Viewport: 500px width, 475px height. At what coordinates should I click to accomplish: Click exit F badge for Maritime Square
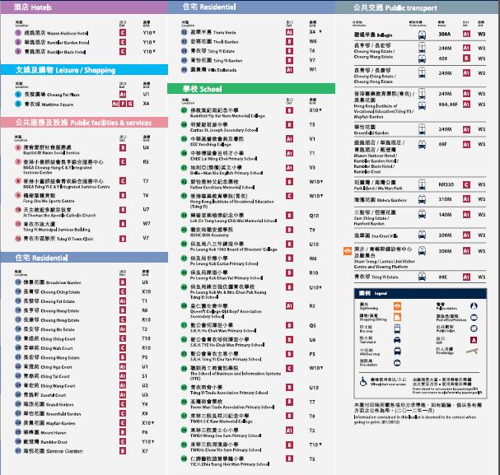(x=123, y=104)
